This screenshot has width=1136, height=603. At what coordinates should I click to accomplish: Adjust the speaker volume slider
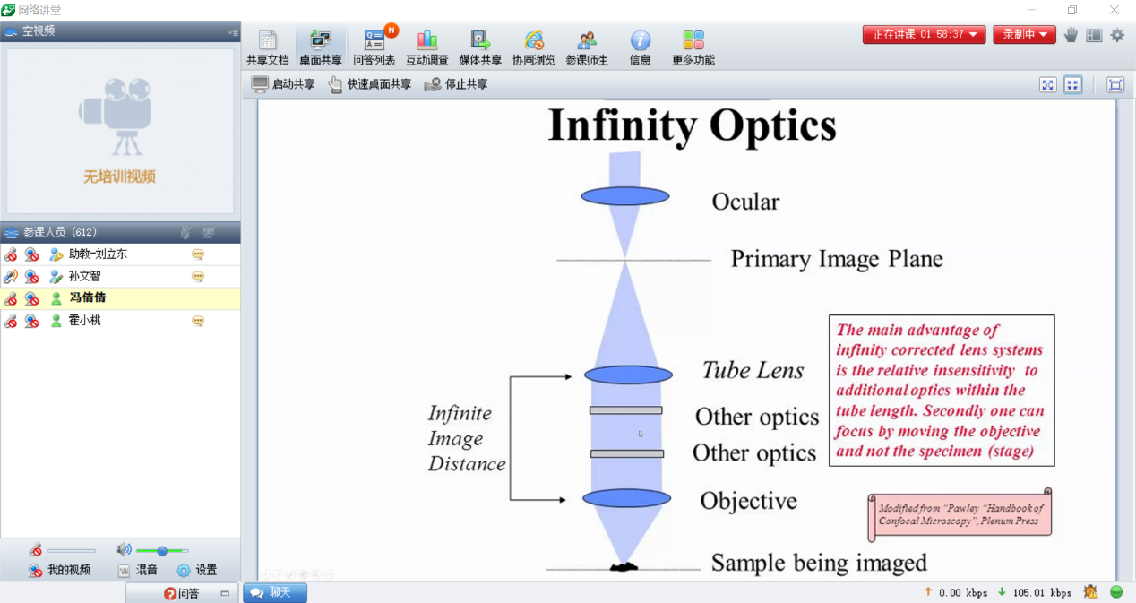tap(162, 550)
